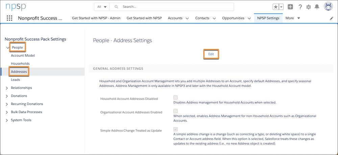
Task: Expand the System Tools section chevron
Action: [x=7, y=120]
